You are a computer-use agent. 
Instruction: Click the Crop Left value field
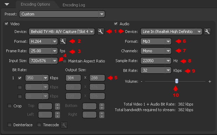pos(45,115)
